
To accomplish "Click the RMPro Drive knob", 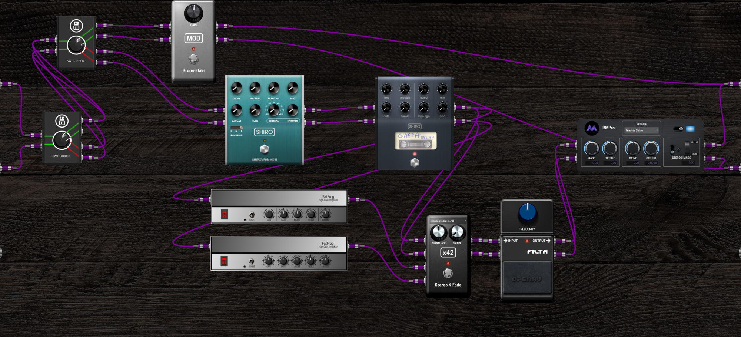I will [632, 148].
